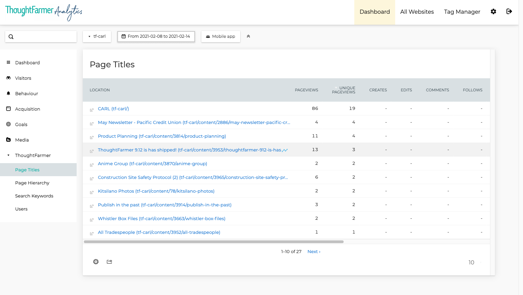Open the Product Planning link
The height and width of the screenshot is (295, 523).
[x=162, y=136]
